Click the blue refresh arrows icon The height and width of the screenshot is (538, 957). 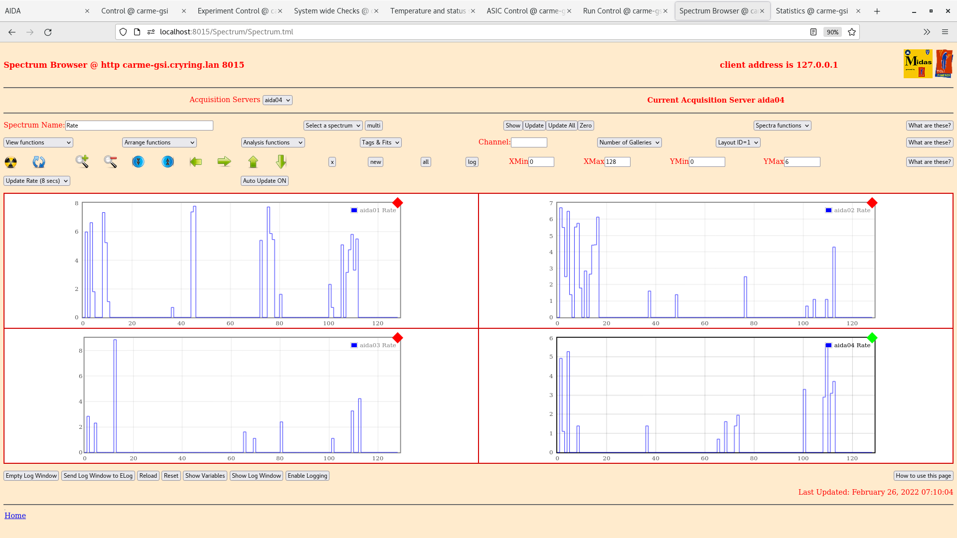(x=39, y=162)
